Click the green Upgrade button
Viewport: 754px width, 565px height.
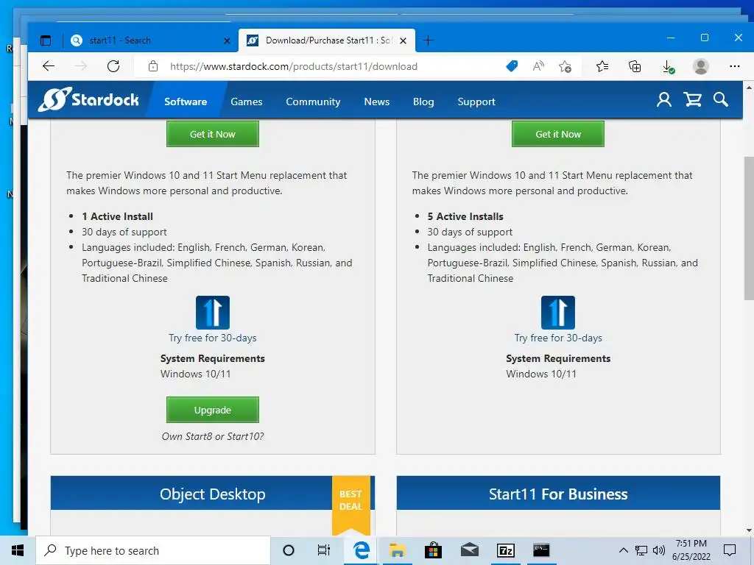point(213,410)
